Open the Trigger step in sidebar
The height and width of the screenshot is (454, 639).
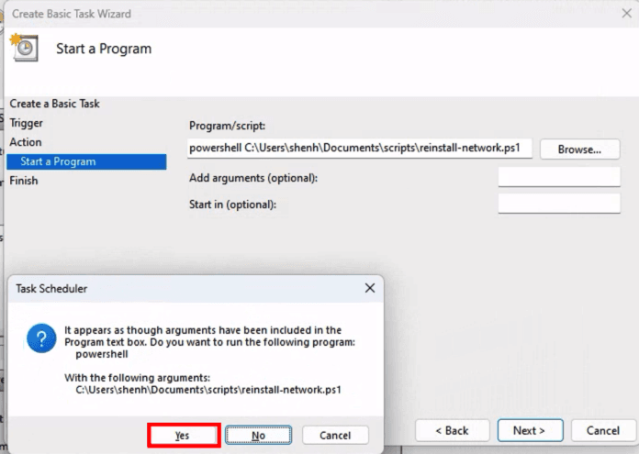coord(26,123)
